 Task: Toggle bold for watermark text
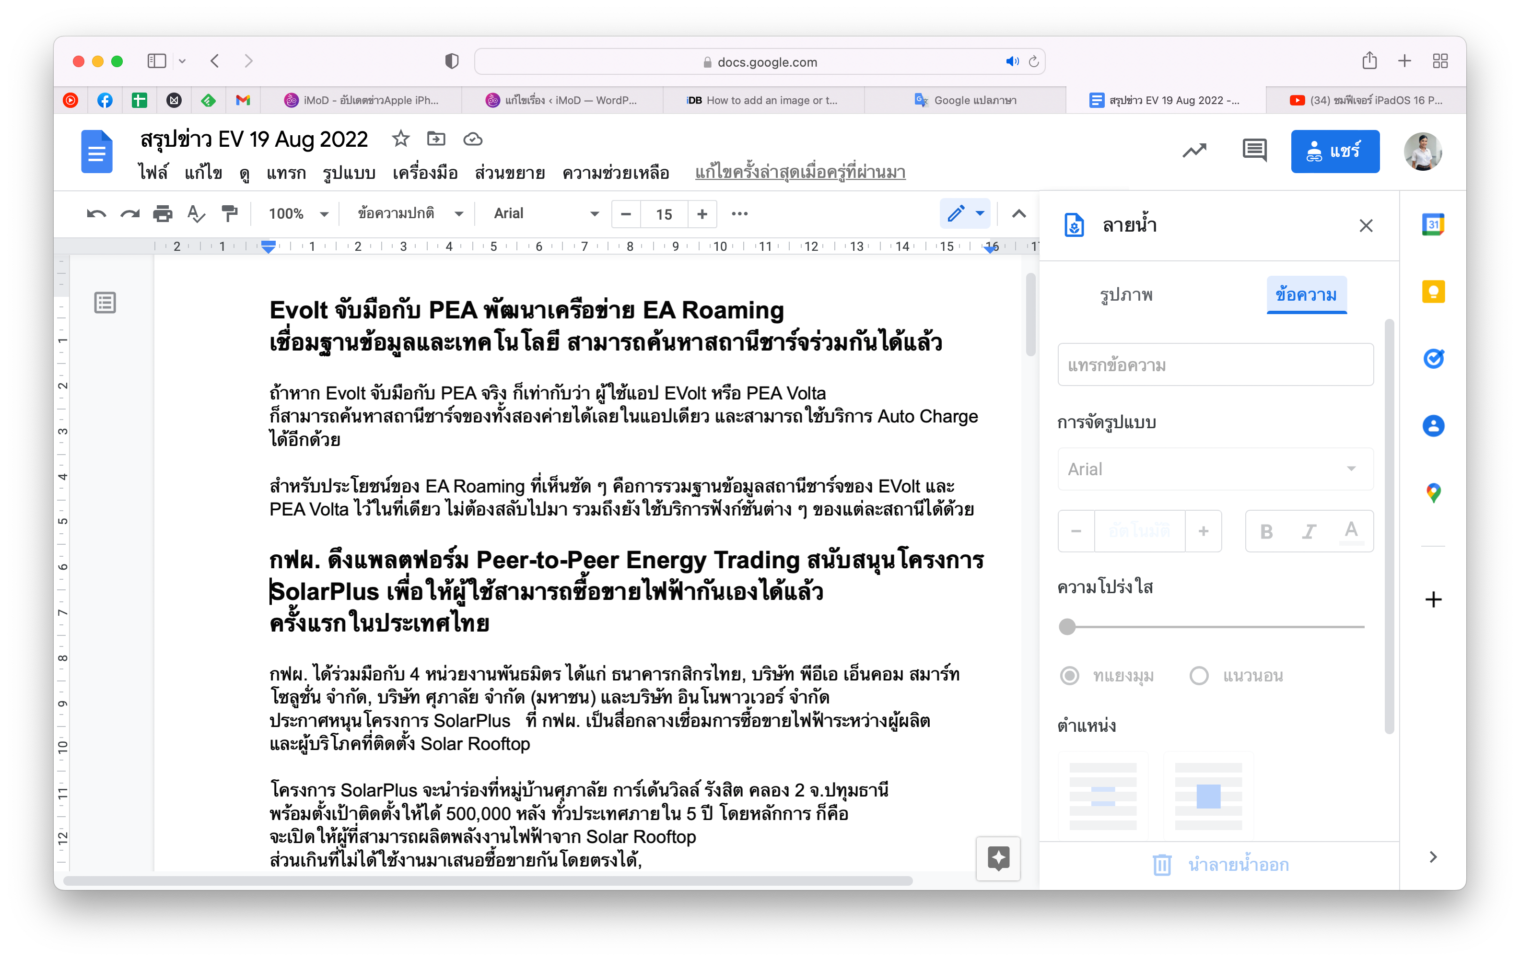click(1265, 532)
